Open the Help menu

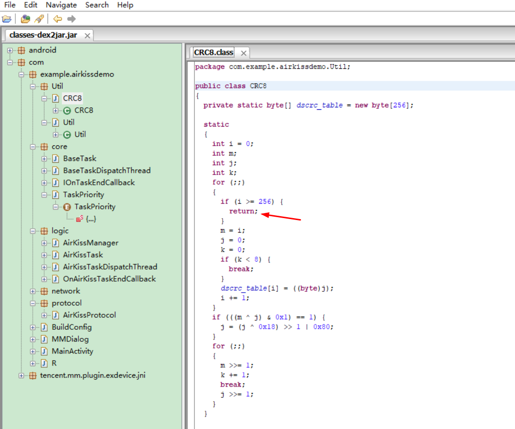click(x=125, y=5)
